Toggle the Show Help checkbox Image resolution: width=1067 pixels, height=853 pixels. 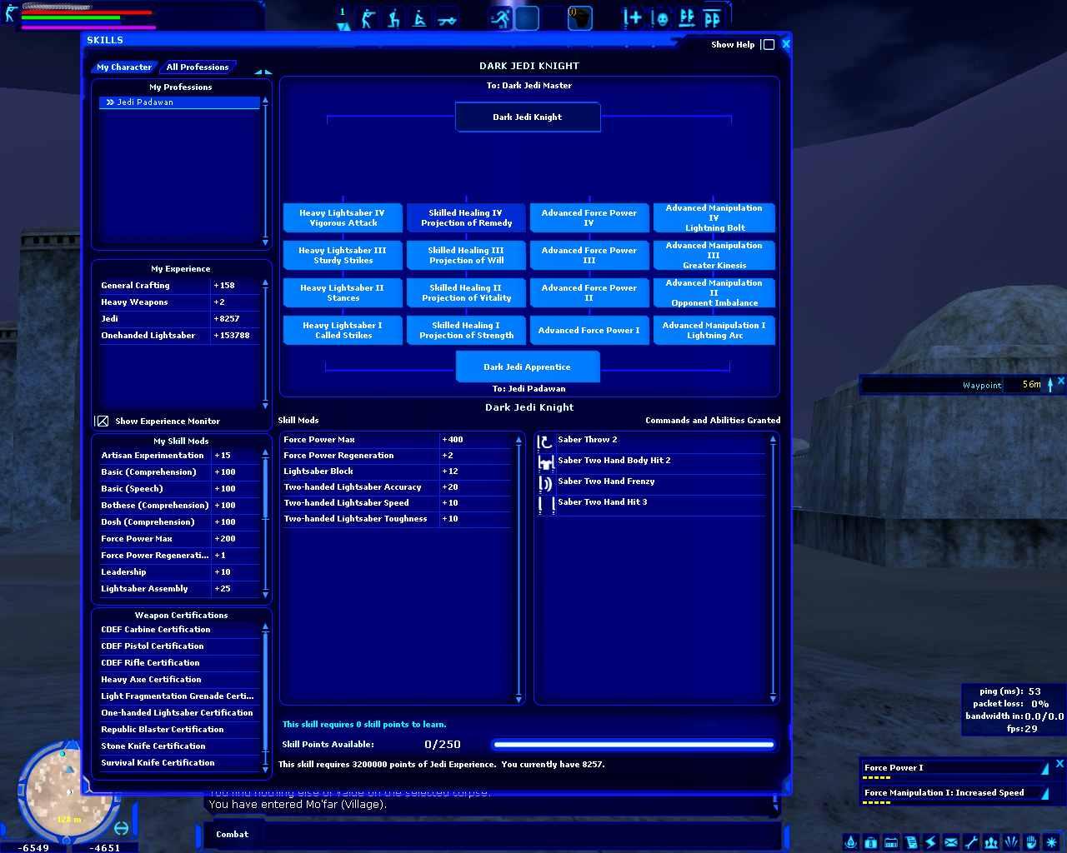pos(769,45)
